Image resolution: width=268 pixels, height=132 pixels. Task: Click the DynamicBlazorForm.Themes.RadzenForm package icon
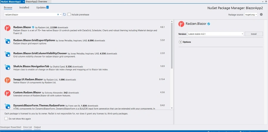(x=7, y=106)
